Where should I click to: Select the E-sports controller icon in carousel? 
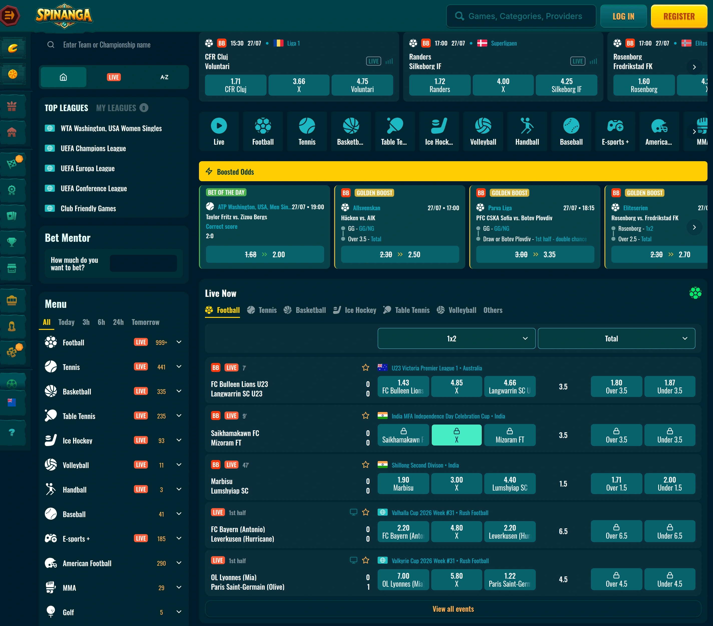615,132
